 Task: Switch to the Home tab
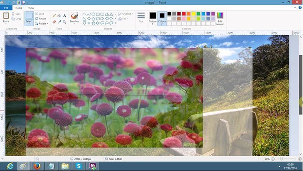pyautogui.click(x=19, y=8)
